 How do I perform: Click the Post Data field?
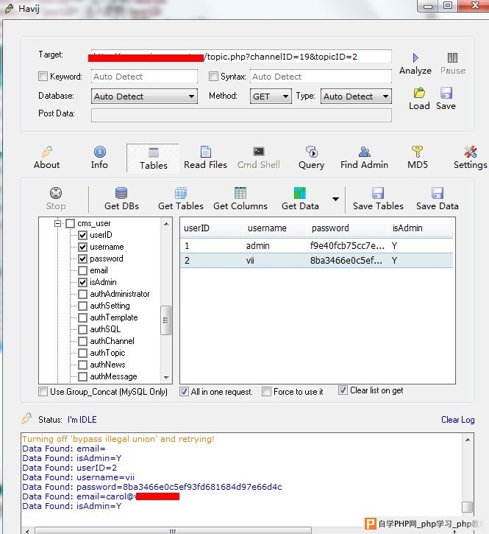coord(241,115)
